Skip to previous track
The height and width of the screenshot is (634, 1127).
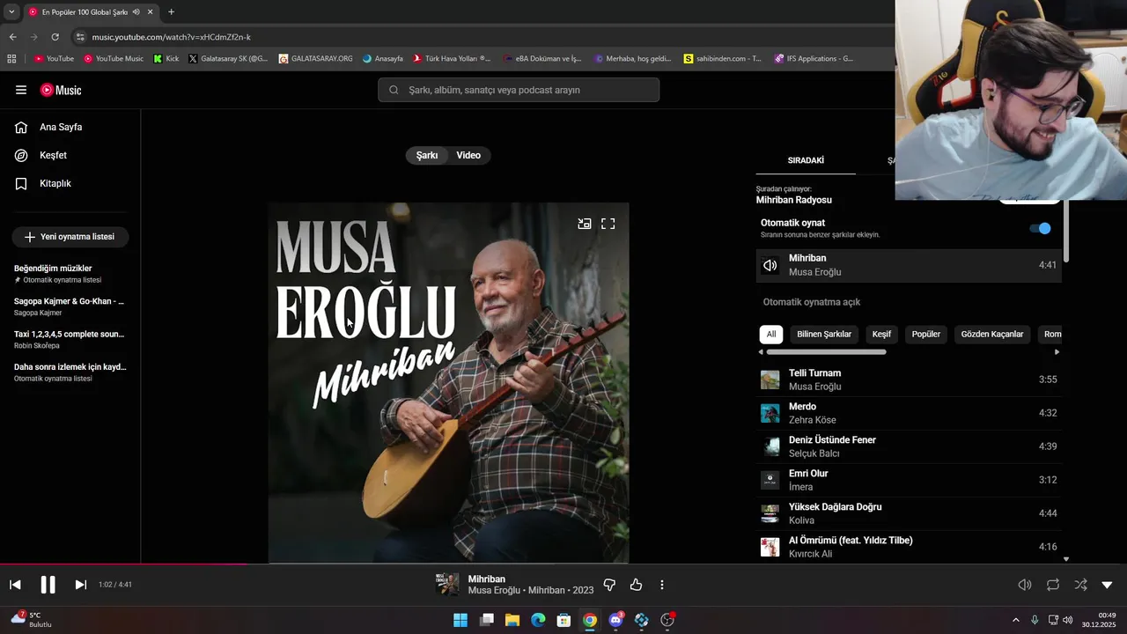[15, 585]
